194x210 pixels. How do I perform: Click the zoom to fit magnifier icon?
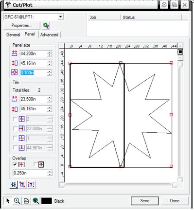35,201
